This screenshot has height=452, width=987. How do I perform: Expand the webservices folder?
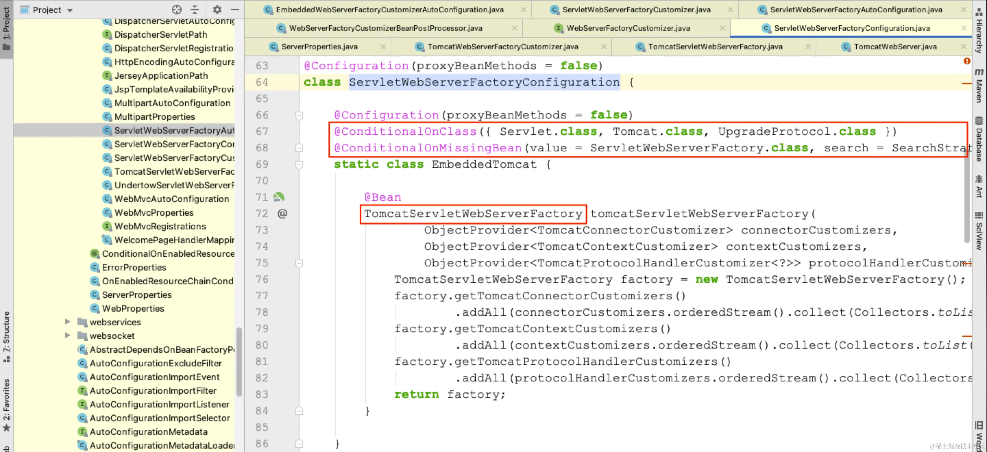coord(68,322)
